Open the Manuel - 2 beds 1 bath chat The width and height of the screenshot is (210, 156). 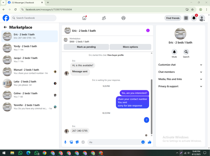29,72
